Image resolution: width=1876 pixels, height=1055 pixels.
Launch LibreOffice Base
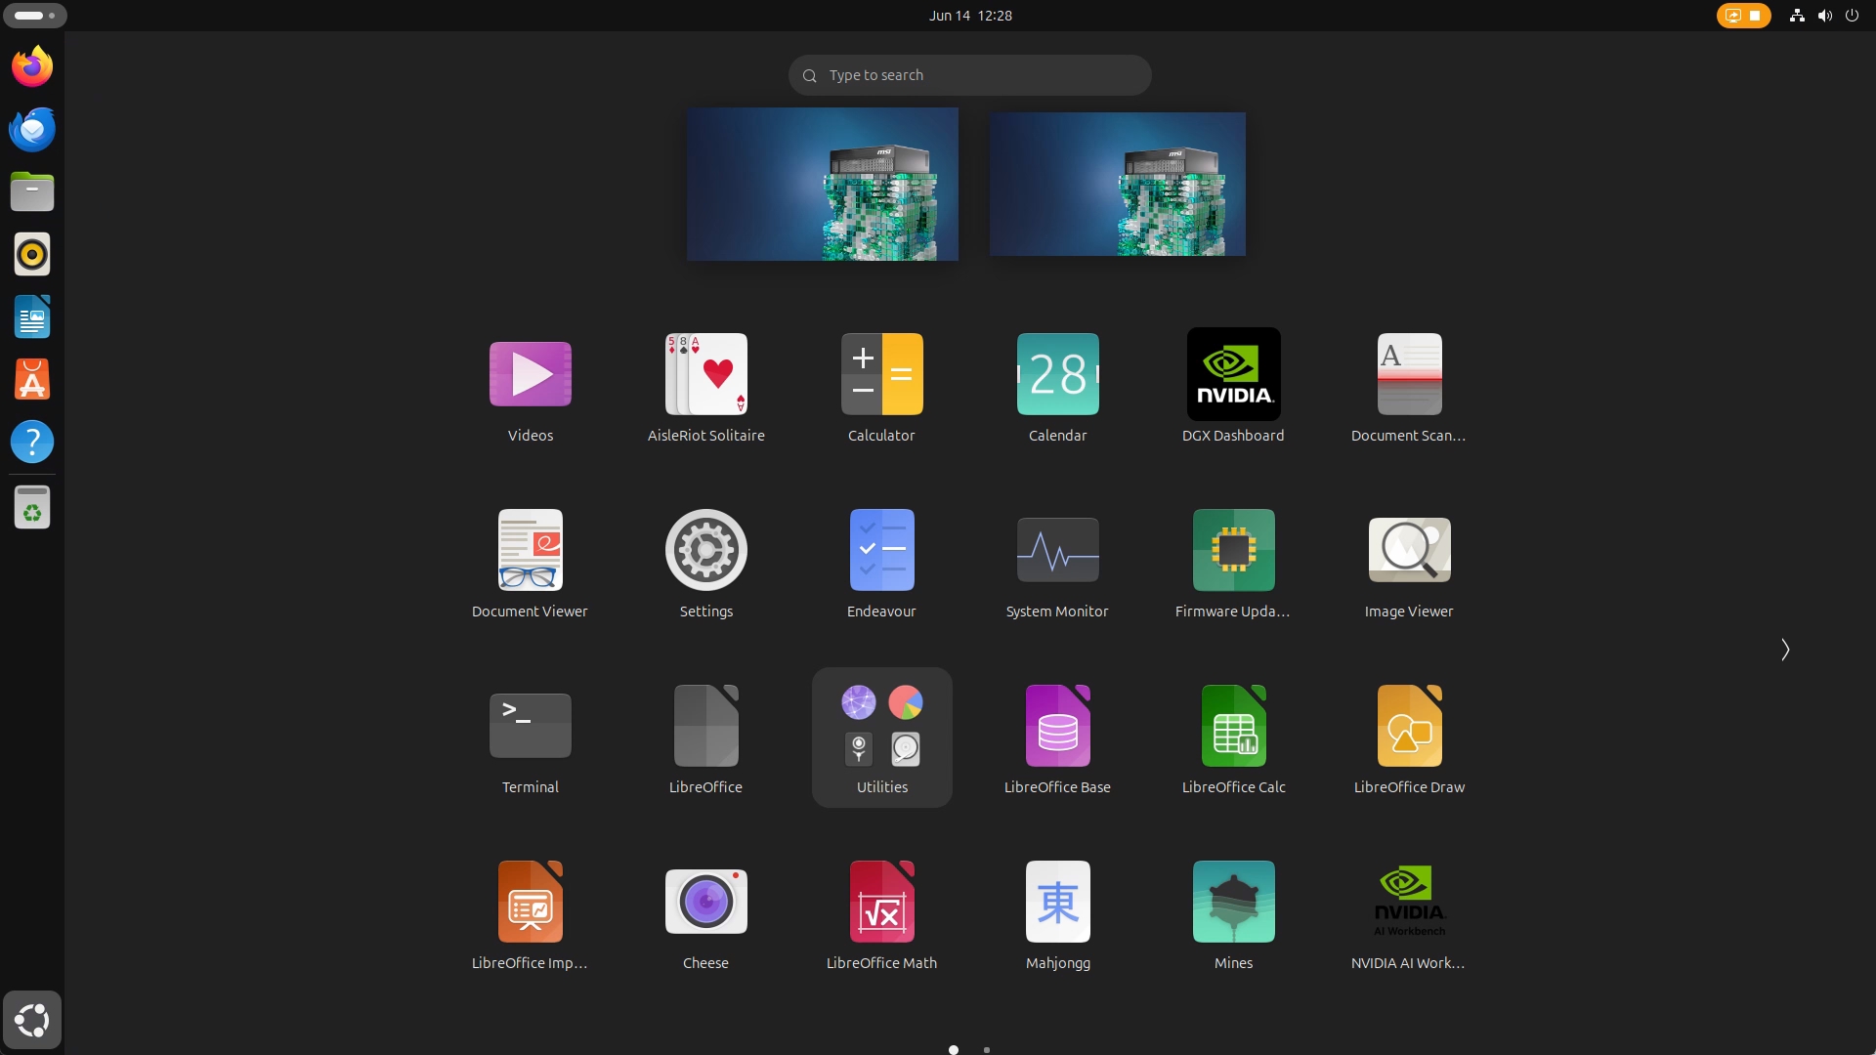click(x=1057, y=739)
